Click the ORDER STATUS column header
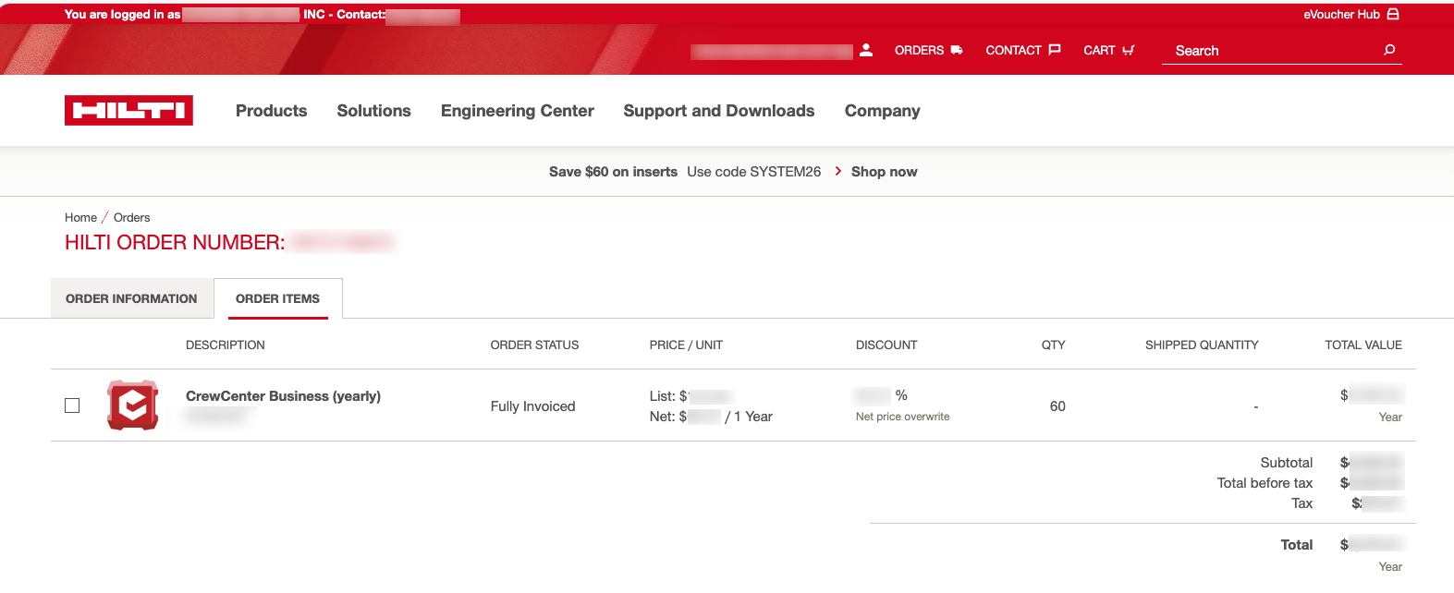The image size is (1454, 593). click(x=534, y=345)
